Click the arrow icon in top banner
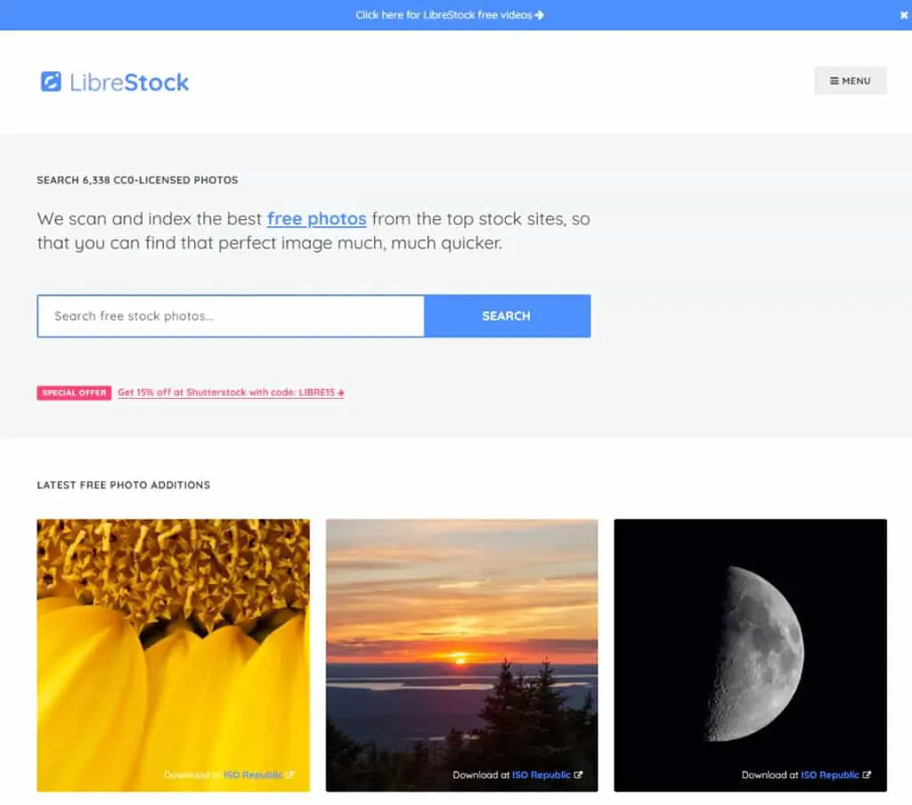Viewport: 912px width, 805px height. 540,15
